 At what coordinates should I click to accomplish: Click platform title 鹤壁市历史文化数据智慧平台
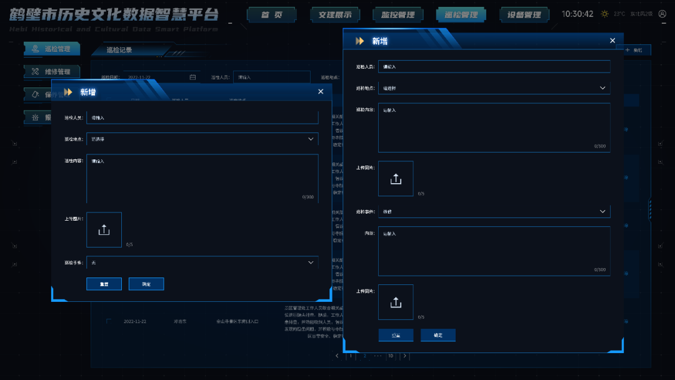click(x=114, y=14)
